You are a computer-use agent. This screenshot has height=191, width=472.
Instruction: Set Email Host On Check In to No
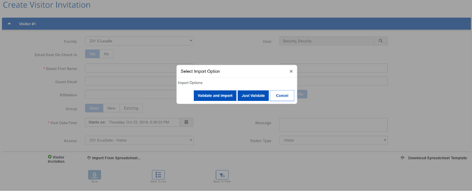(106, 54)
